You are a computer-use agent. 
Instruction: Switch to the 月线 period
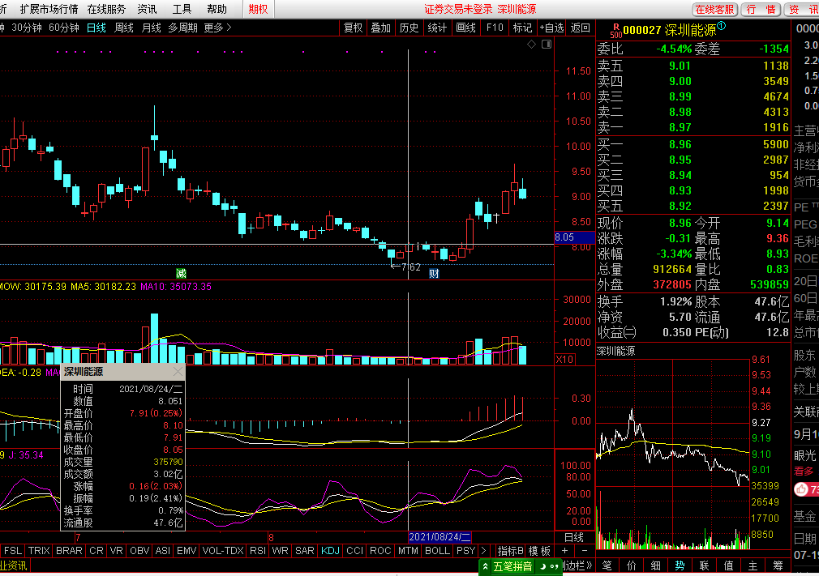click(152, 28)
